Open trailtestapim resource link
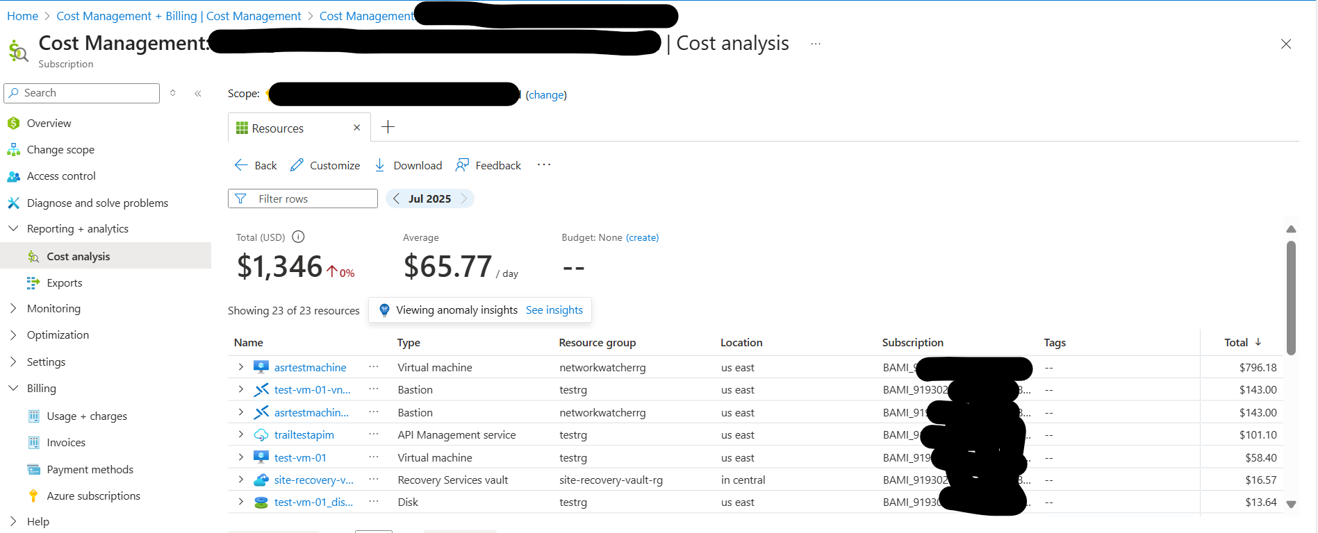This screenshot has height=533, width=1318. point(304,434)
